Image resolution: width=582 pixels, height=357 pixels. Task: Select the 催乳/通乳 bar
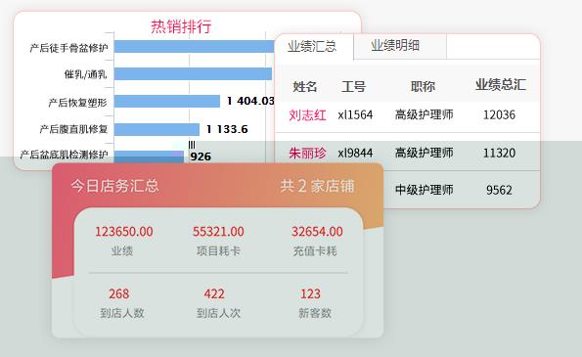click(x=193, y=74)
